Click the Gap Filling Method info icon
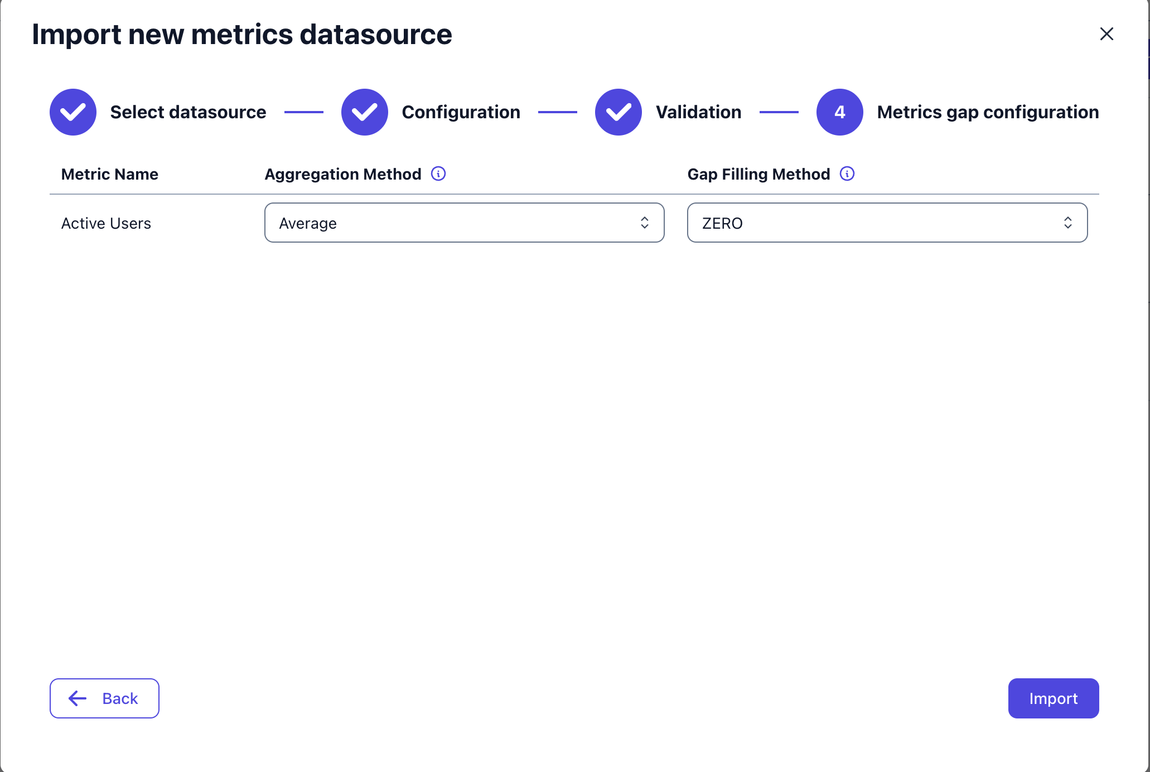This screenshot has width=1150, height=772. pyautogui.click(x=847, y=174)
